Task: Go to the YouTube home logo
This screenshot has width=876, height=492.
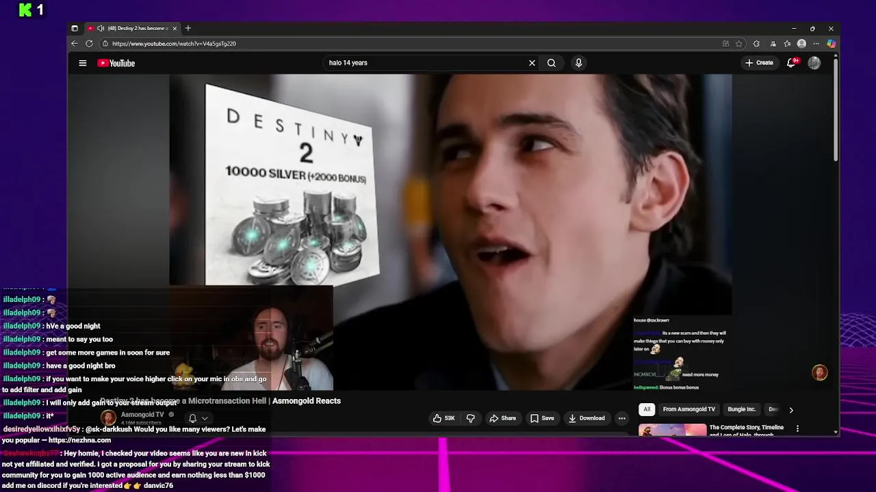Action: [116, 63]
